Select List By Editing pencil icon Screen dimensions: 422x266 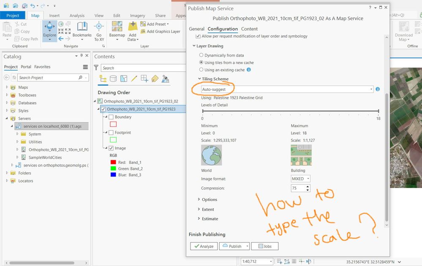pos(134,79)
